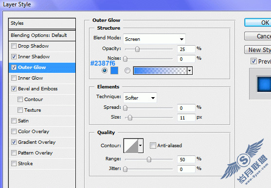The image size is (271, 188).
Task: Click the Cancel button
Action: coord(258,36)
